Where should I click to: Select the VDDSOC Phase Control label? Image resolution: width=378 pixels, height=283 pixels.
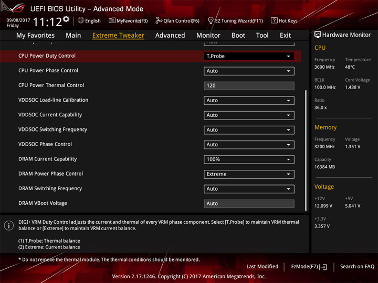click(45, 144)
